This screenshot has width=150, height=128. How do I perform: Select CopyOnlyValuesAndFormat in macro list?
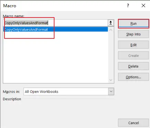click(56, 30)
